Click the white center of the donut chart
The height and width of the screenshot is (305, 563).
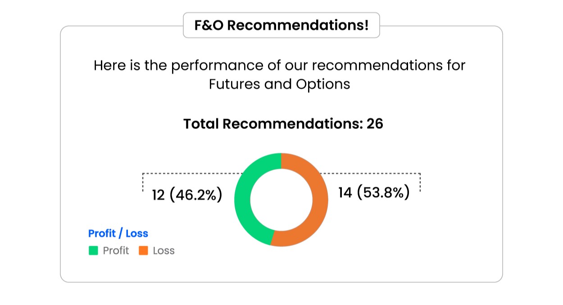click(x=281, y=200)
